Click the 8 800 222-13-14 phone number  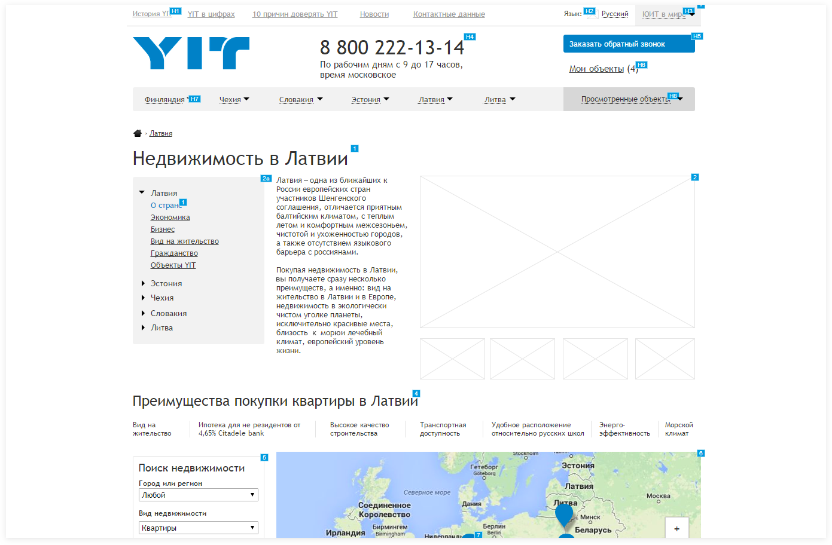392,47
